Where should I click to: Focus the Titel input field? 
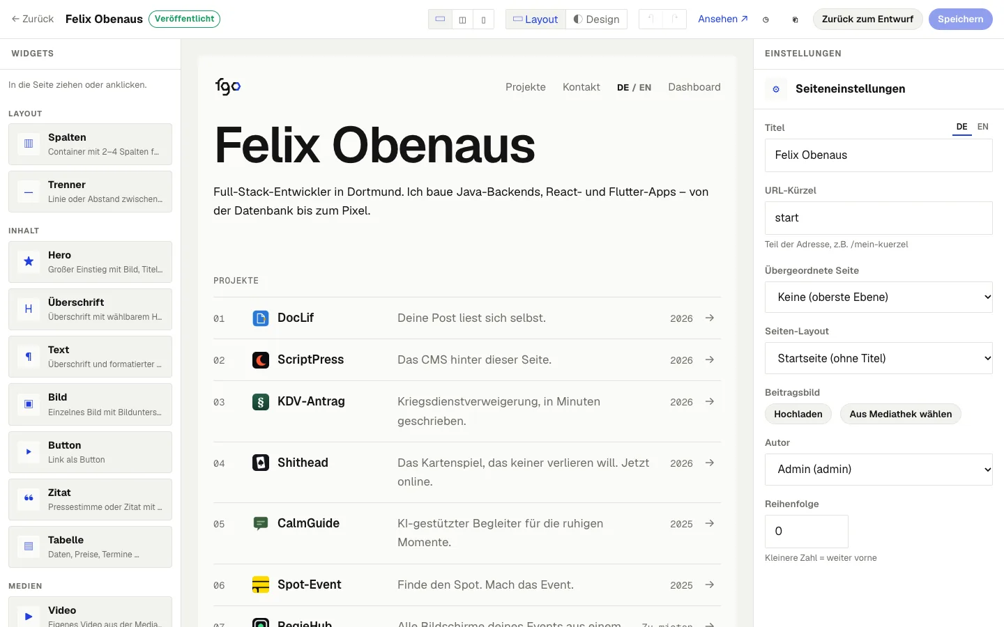click(878, 155)
